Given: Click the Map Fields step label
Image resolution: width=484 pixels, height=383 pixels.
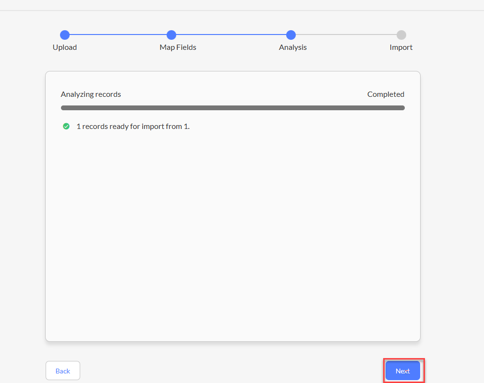Looking at the screenshot, I should (x=178, y=47).
